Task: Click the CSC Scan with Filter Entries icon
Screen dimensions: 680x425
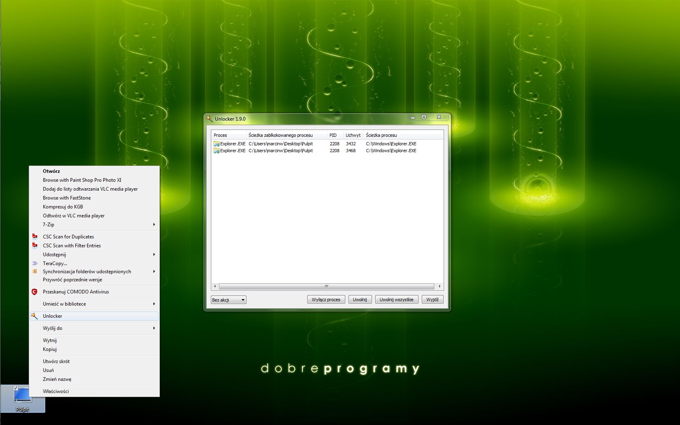Action: coord(35,246)
